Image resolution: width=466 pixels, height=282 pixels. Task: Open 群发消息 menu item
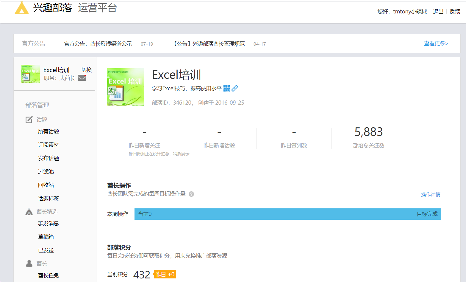[49, 224]
